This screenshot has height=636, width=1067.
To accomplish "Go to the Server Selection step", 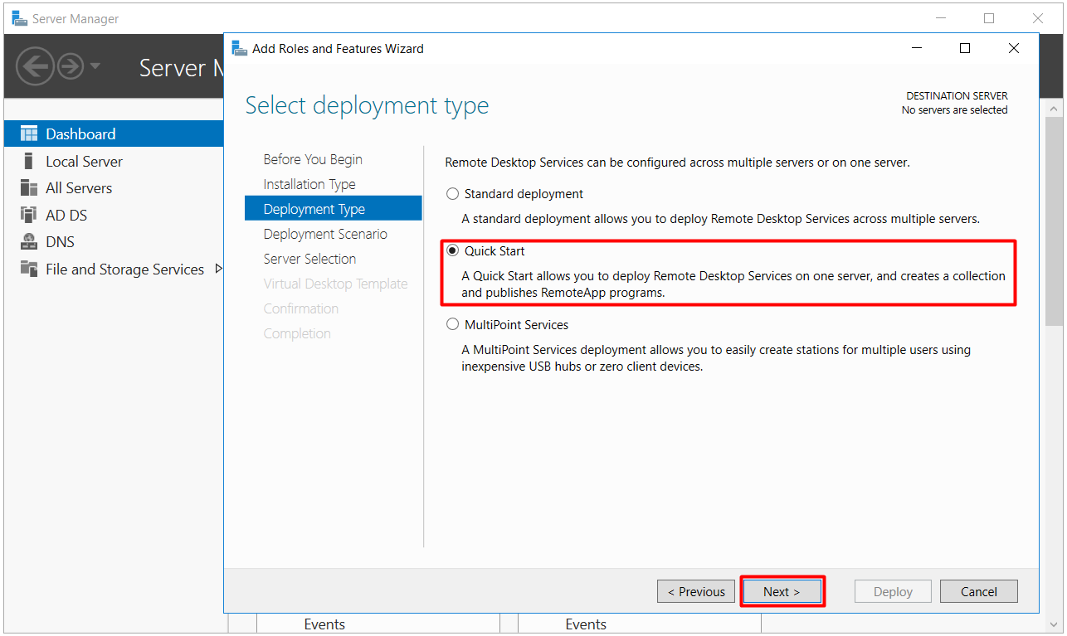I will pyautogui.click(x=309, y=259).
